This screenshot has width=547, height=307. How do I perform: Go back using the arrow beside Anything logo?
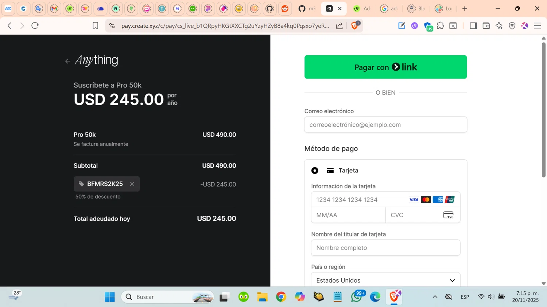pos(67,61)
